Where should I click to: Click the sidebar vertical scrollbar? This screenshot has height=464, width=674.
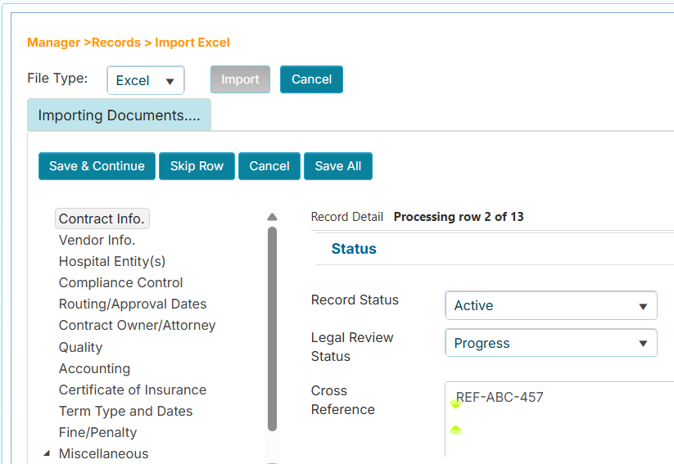tap(272, 327)
